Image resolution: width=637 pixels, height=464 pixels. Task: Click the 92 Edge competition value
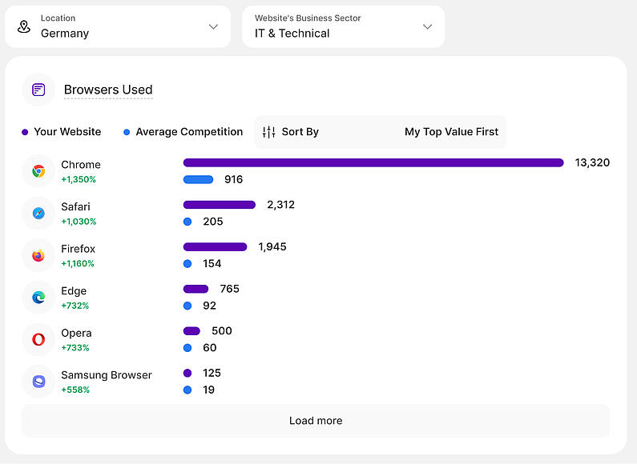(209, 306)
